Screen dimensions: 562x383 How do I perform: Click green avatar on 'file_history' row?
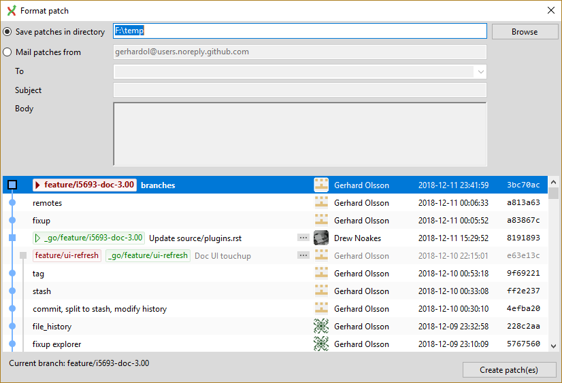321,326
